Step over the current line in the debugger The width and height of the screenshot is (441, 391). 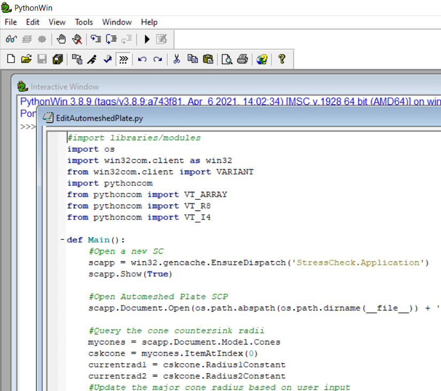tap(110, 38)
